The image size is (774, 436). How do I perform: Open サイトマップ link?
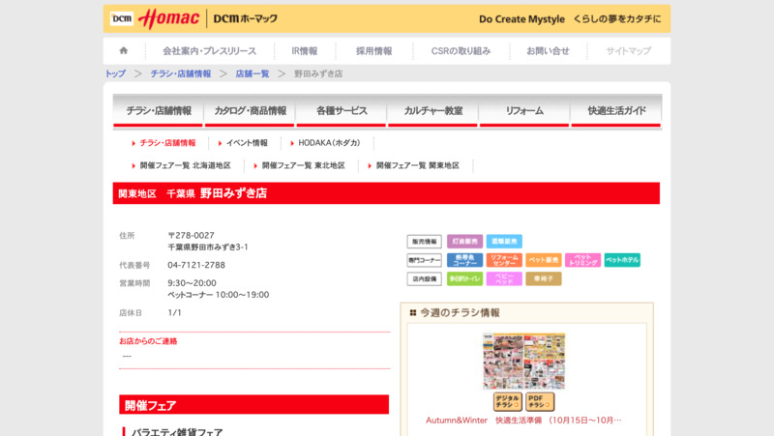pyautogui.click(x=628, y=51)
